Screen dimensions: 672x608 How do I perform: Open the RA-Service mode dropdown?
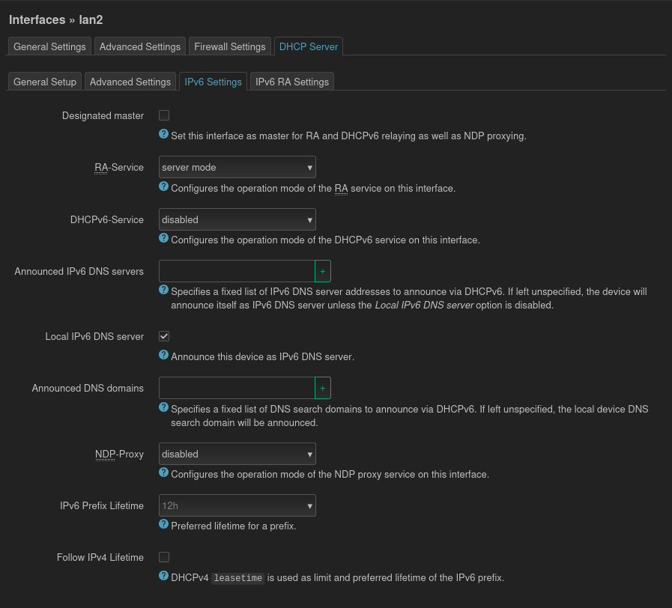coord(237,167)
